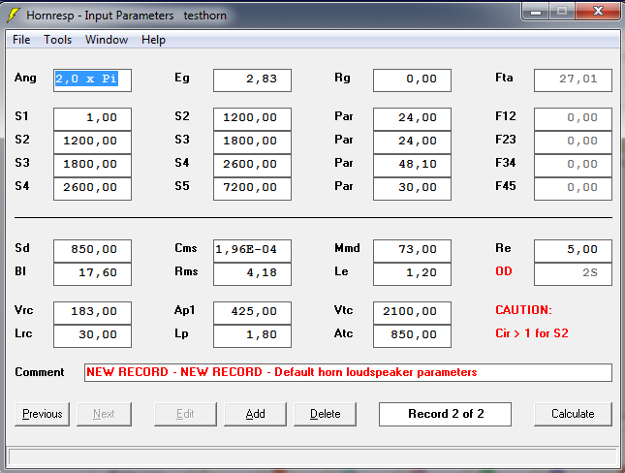Select the S5 field with 7200,00

[x=252, y=189]
